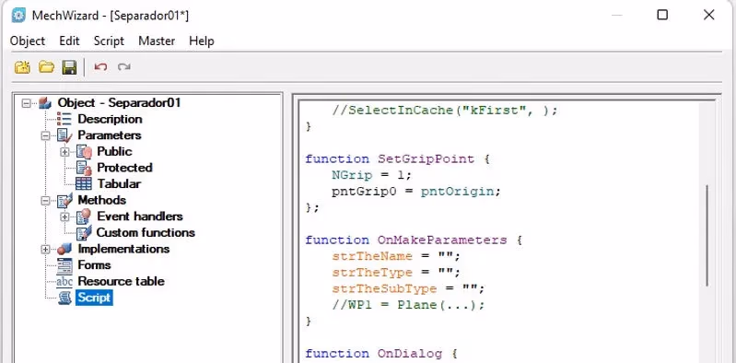The image size is (736, 363).
Task: Collapse the Object - Separador01 root node
Action: [27, 103]
